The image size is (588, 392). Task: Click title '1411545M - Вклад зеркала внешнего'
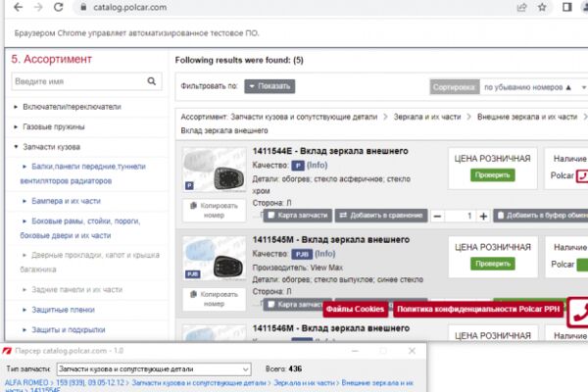(x=331, y=240)
